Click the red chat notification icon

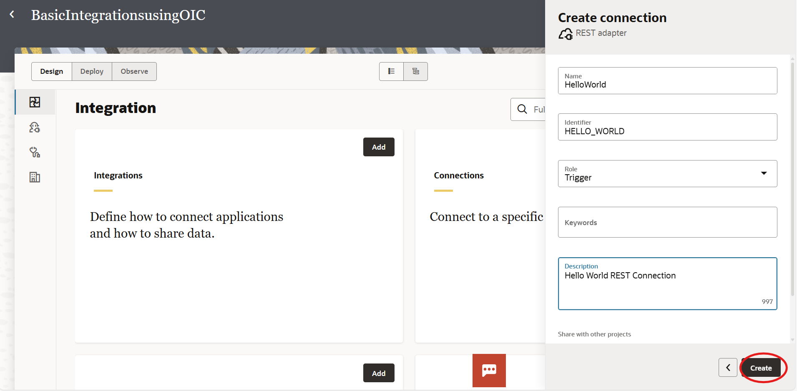point(488,370)
